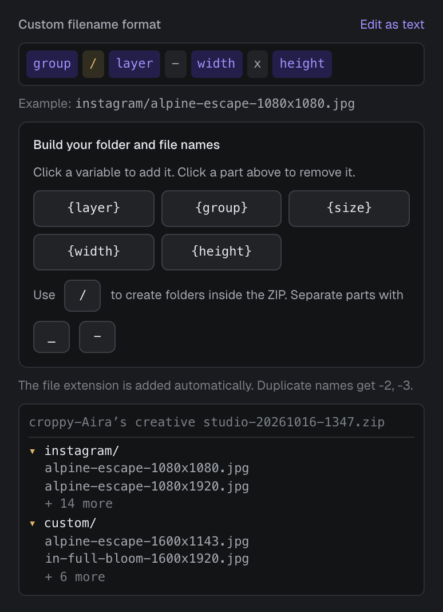Add the {size} variable
Image resolution: width=443 pixels, height=612 pixels.
[349, 209]
